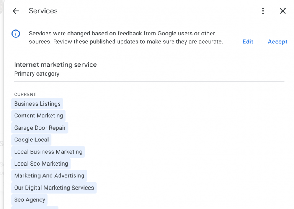Select the Business Listings chip

tap(37, 104)
